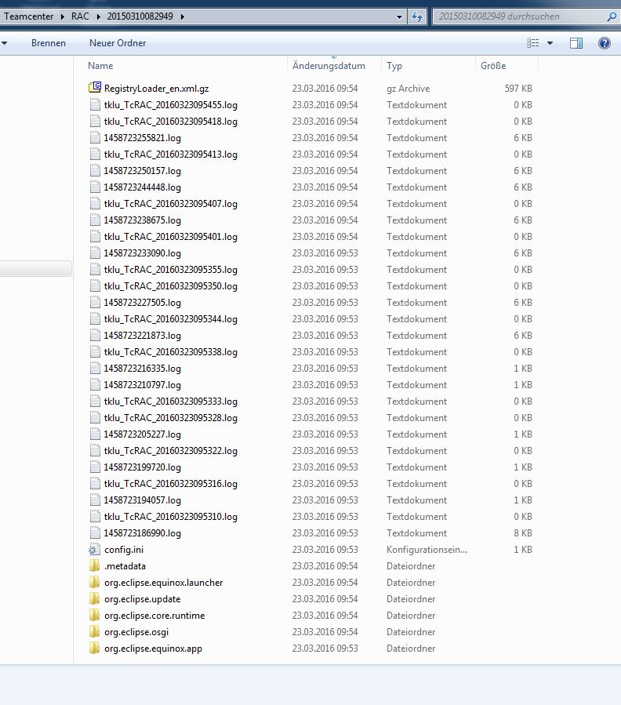This screenshot has height=705, width=621.
Task: Select the file tklu_TcRAC_20160323095322.log
Action: (171, 450)
